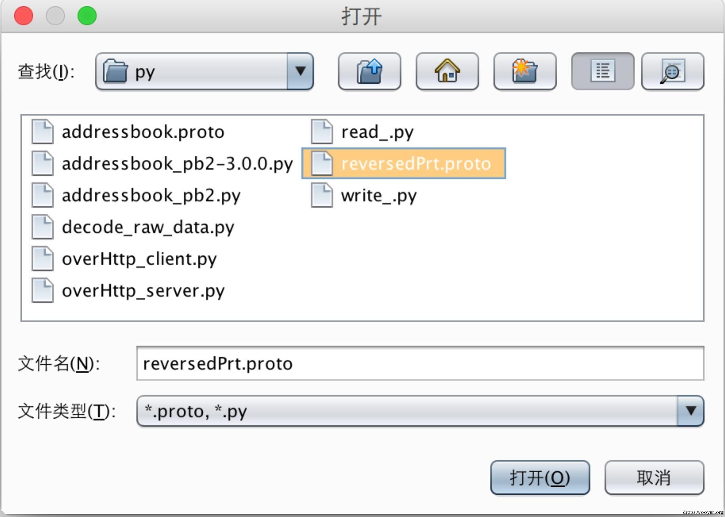Expand the 'py' folder lookup dropdown
Image resolution: width=725 pixels, height=517 pixels.
[300, 72]
